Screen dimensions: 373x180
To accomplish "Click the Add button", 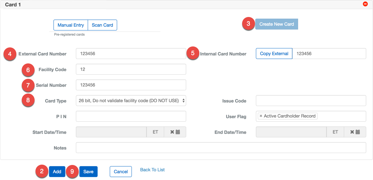I will [57, 172].
